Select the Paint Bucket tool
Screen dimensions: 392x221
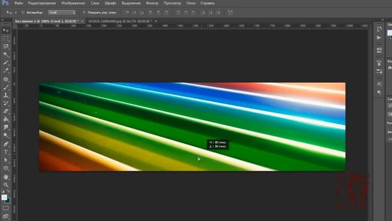click(6, 119)
